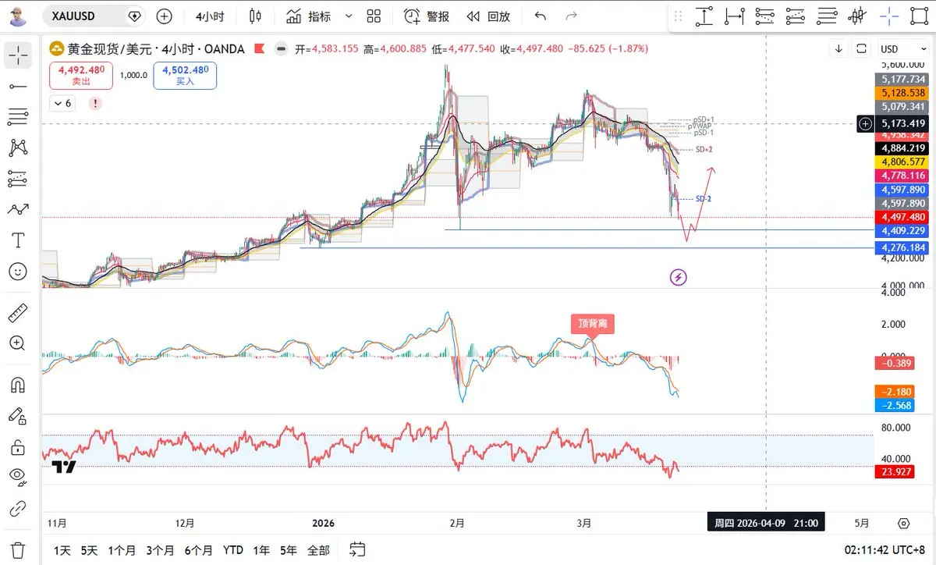Add a symbol with the compare plus icon
This screenshot has height=565, width=936.
pos(164,16)
